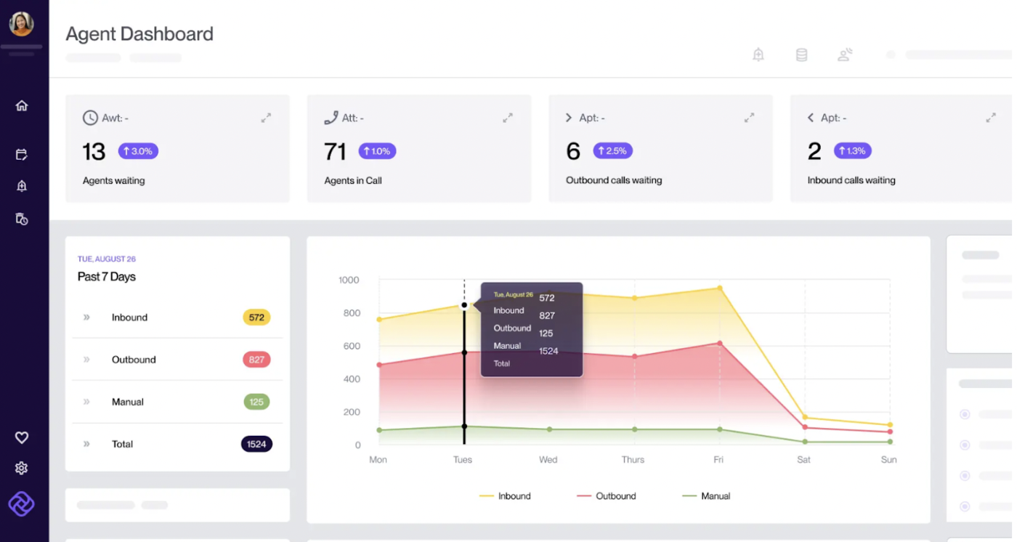Click the user profile avatar
This screenshot has width=1017, height=542.
[x=22, y=24]
